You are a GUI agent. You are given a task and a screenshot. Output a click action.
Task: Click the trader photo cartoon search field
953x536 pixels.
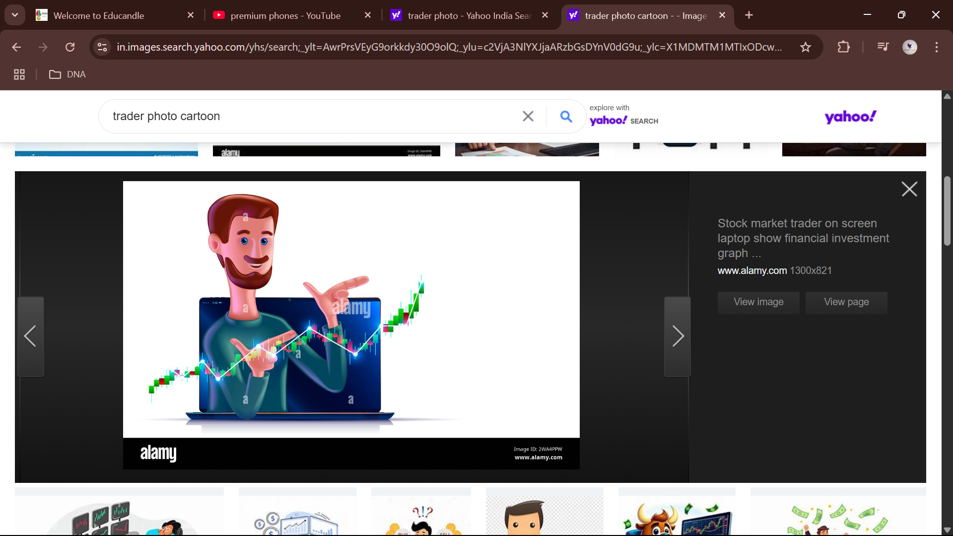(x=308, y=116)
